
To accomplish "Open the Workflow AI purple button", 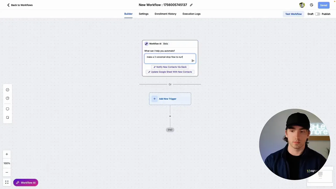I will point(26,183).
